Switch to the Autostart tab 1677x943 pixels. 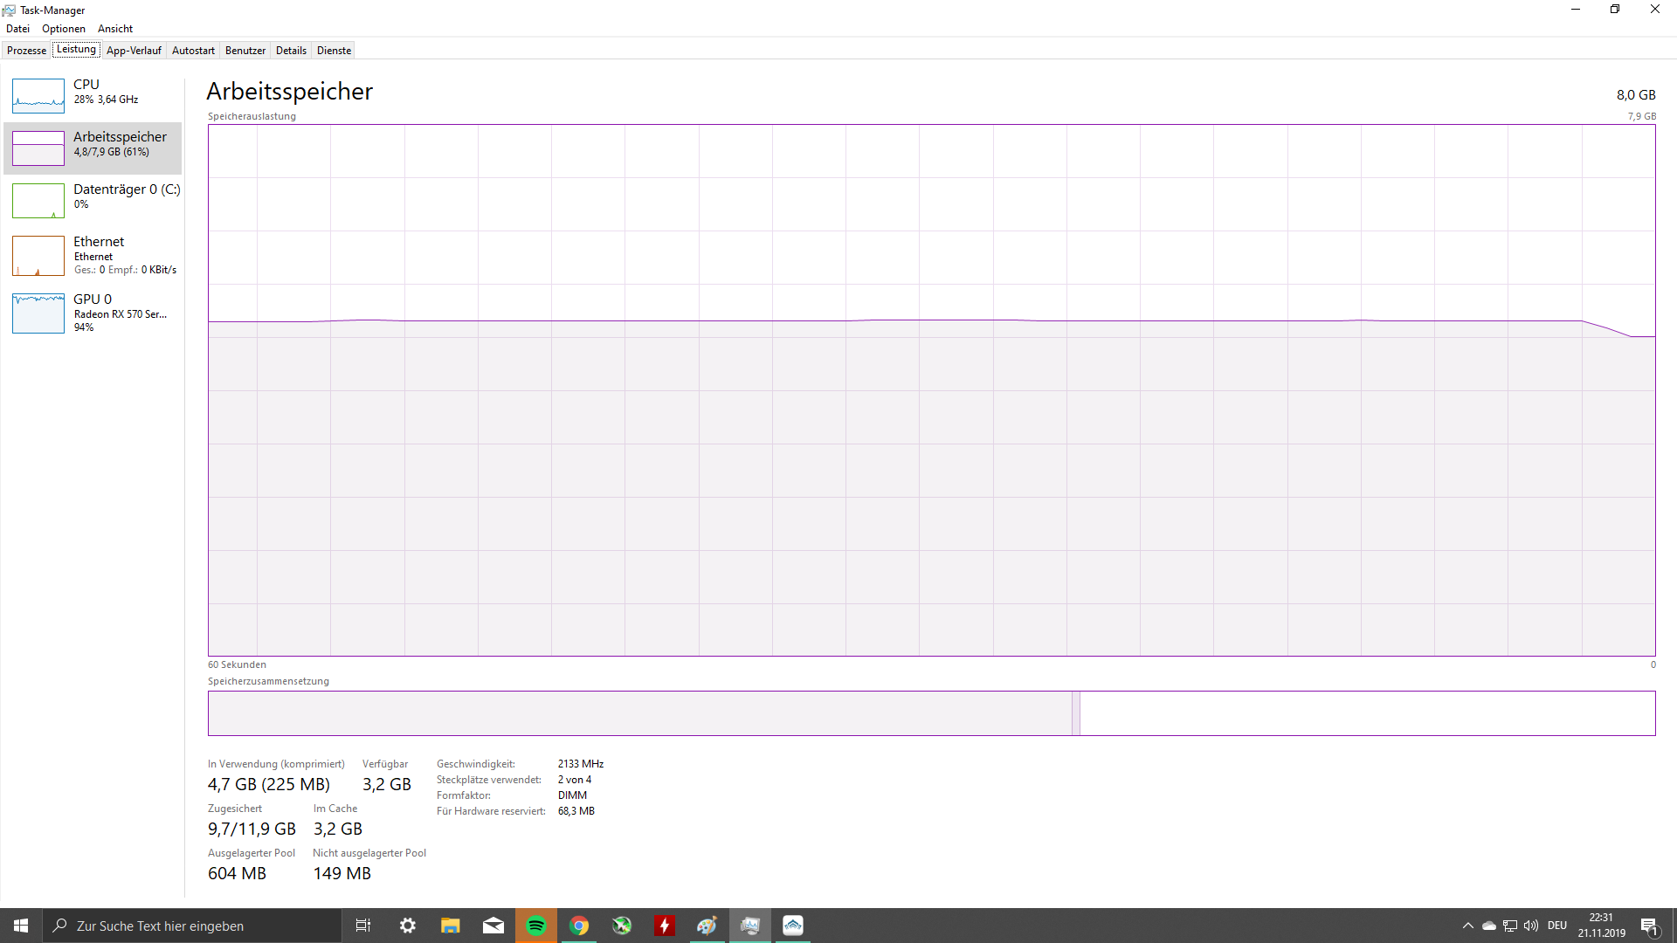click(193, 51)
